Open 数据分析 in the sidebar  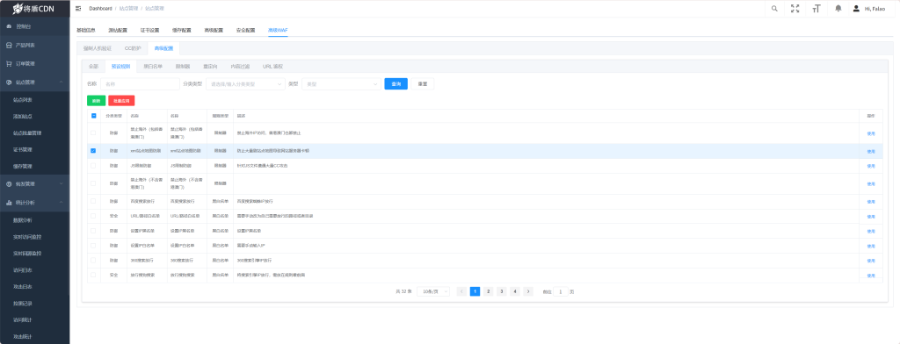tap(23, 219)
